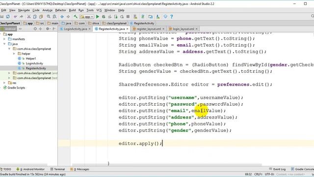The height and width of the screenshot is (177, 314).
Task: Expand com.shiva.class5pmplanet androidTest package
Action: [9, 73]
